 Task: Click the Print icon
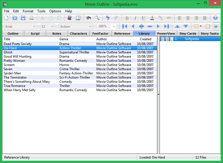click(31, 18)
